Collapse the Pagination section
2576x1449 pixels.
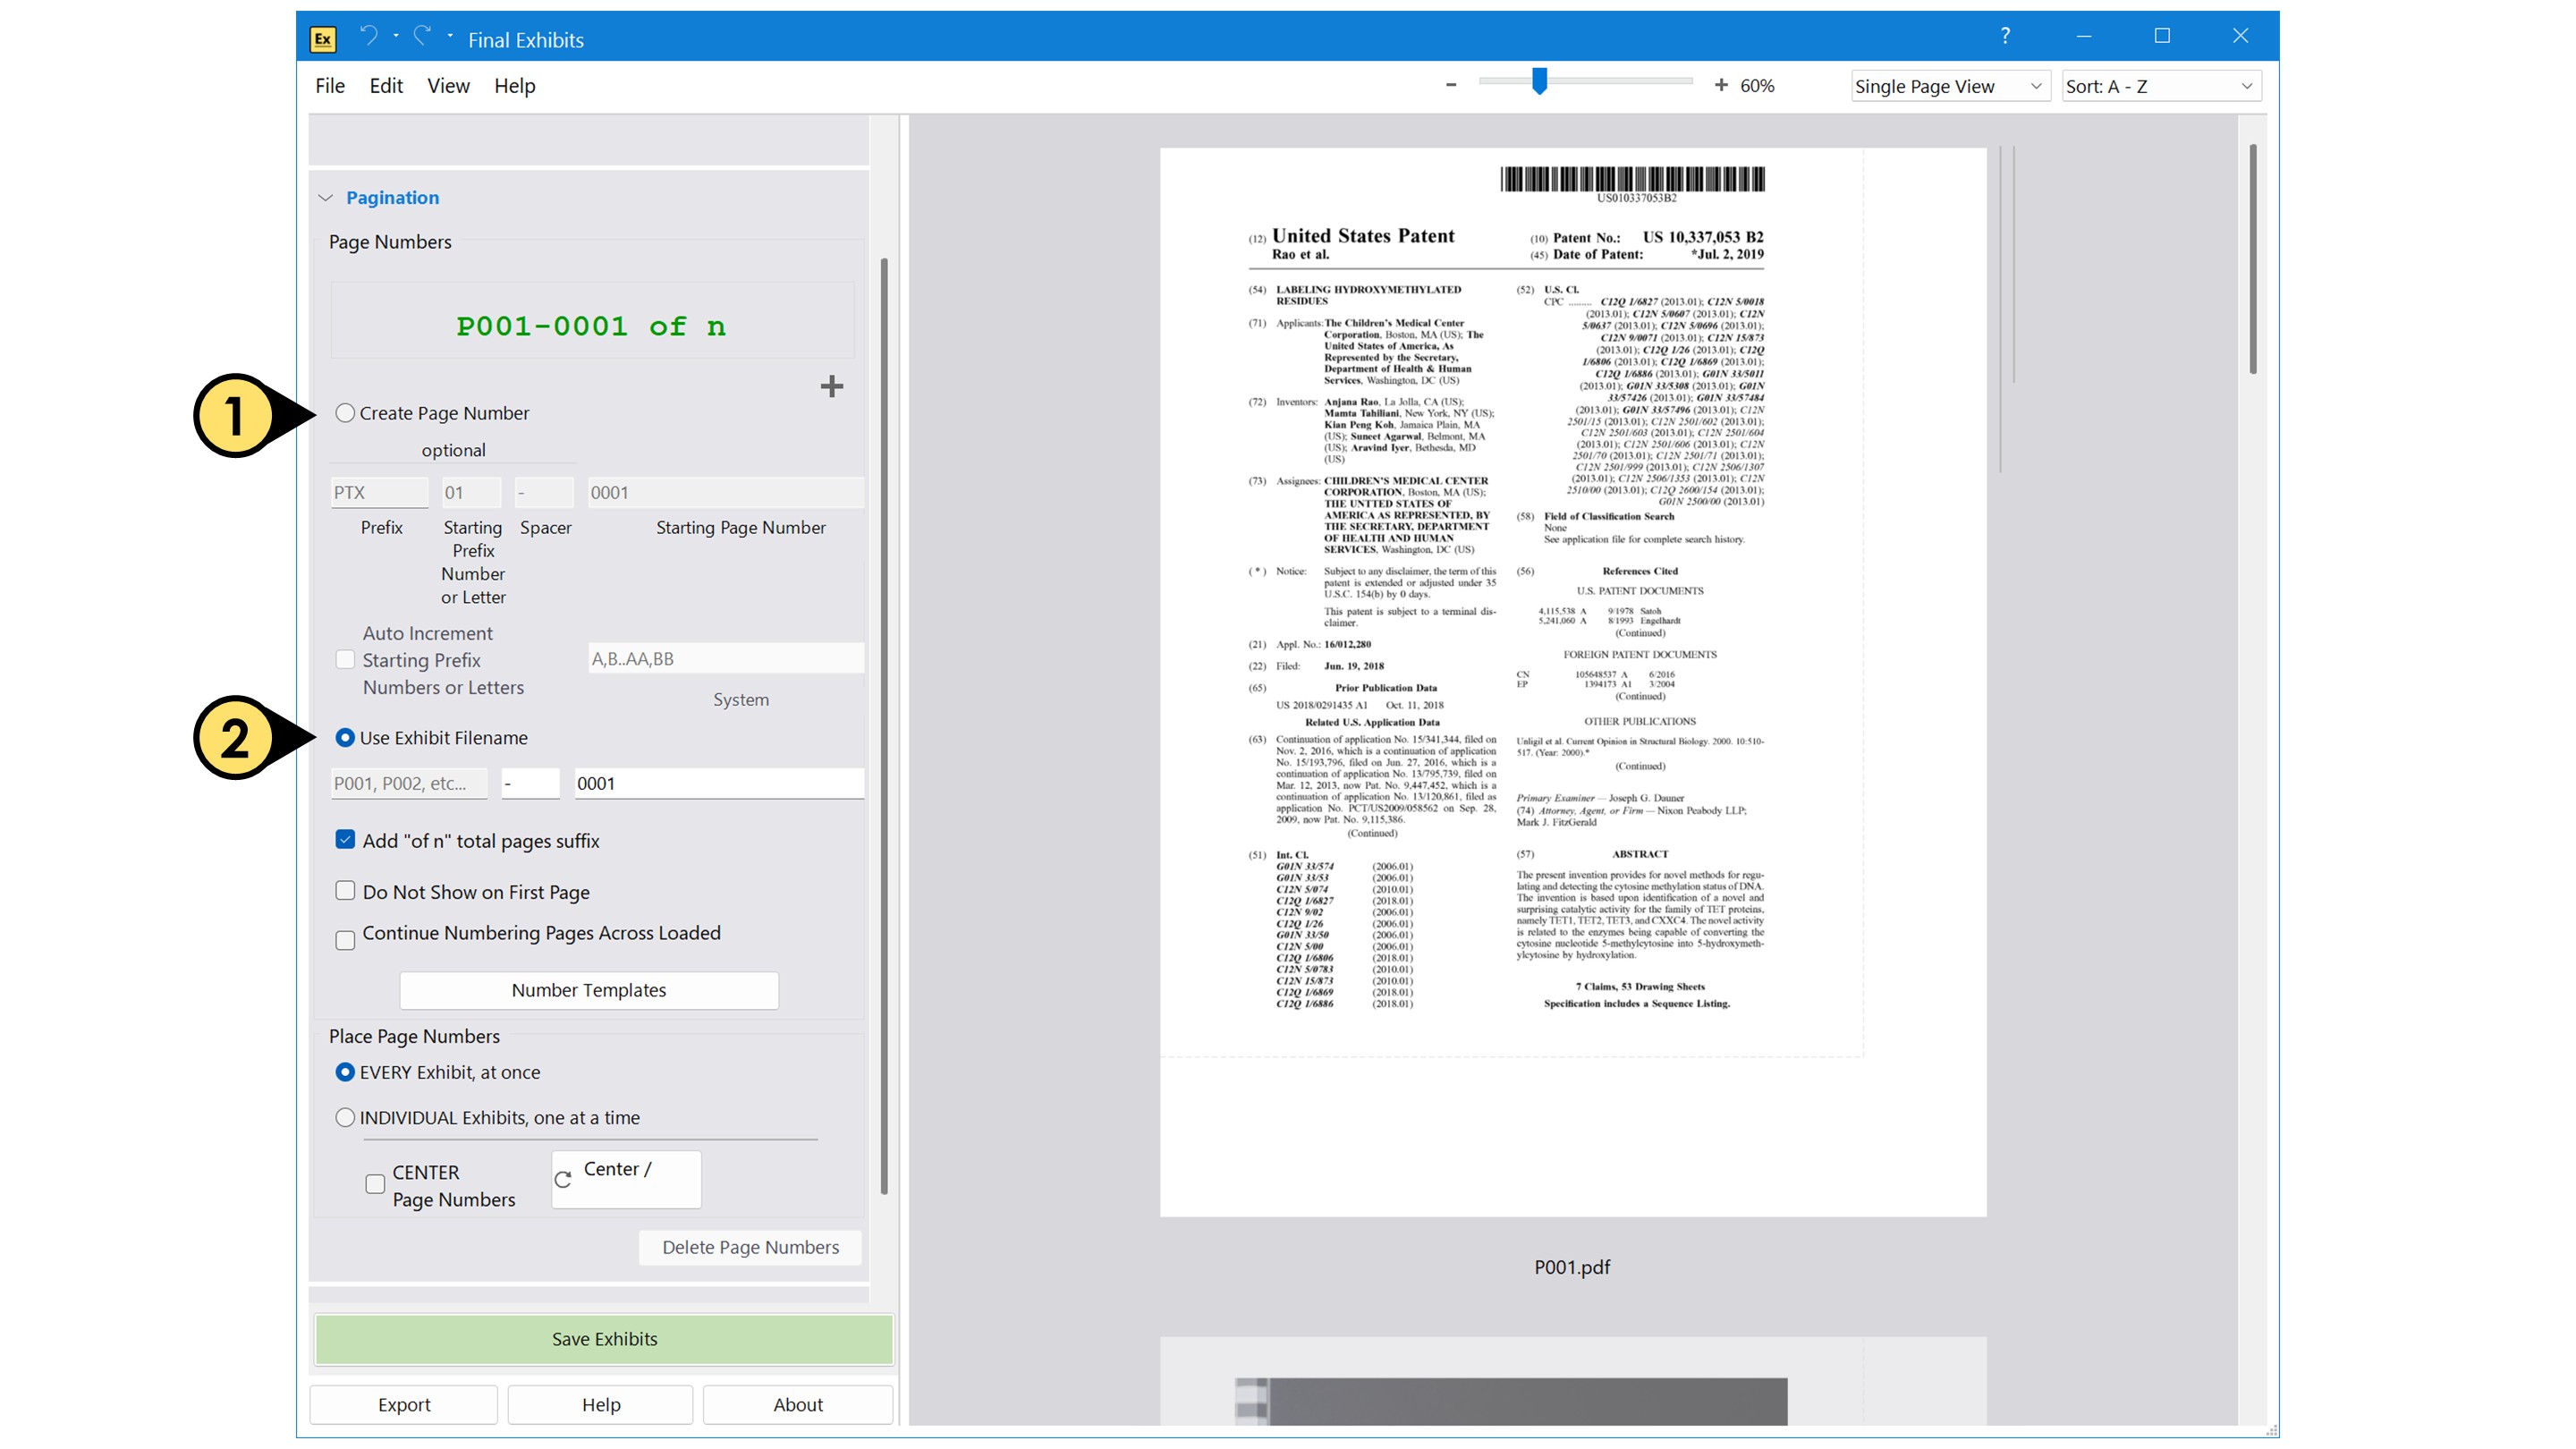(326, 197)
